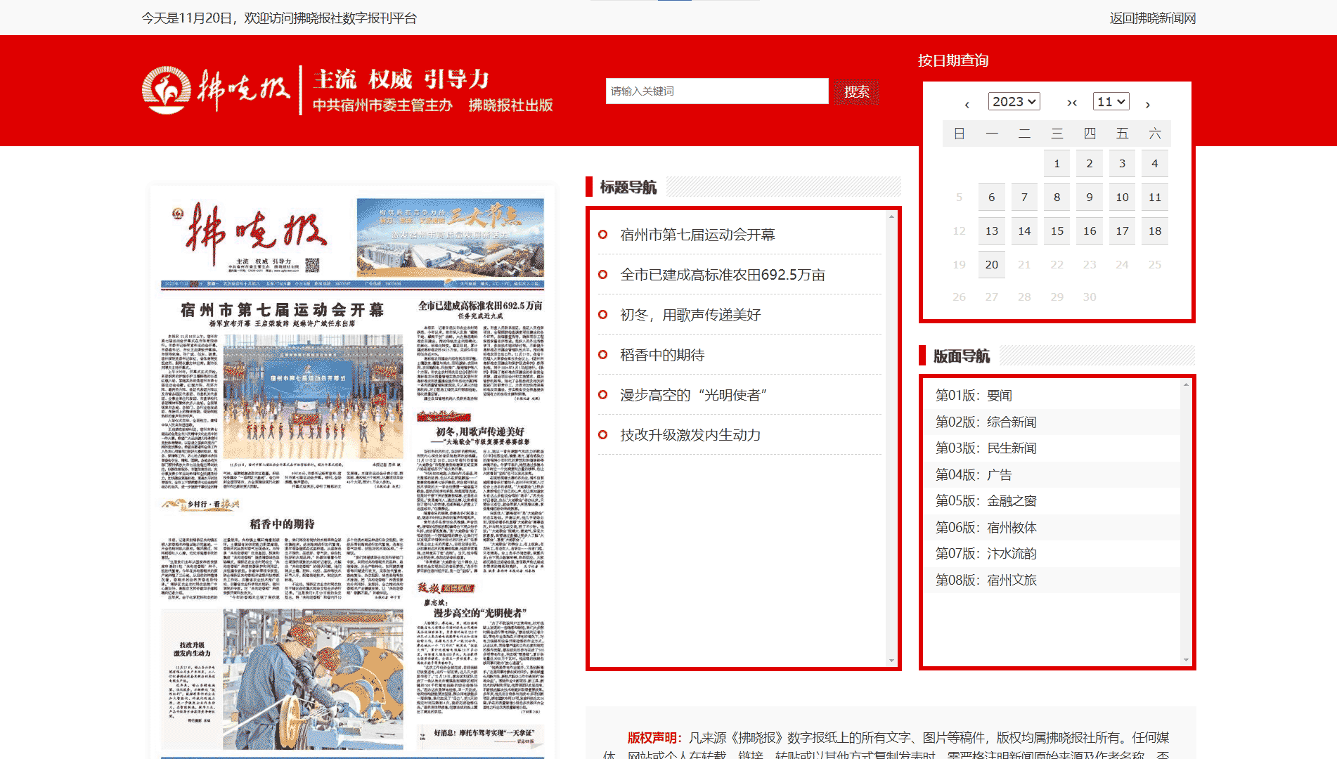This screenshot has width=1337, height=759.
Task: Select calendar date 1
Action: (x=1057, y=163)
